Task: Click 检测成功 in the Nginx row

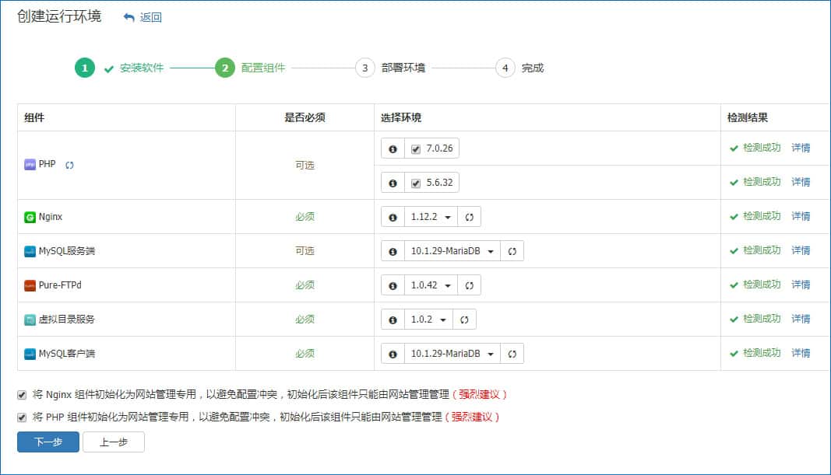Action: tap(762, 216)
